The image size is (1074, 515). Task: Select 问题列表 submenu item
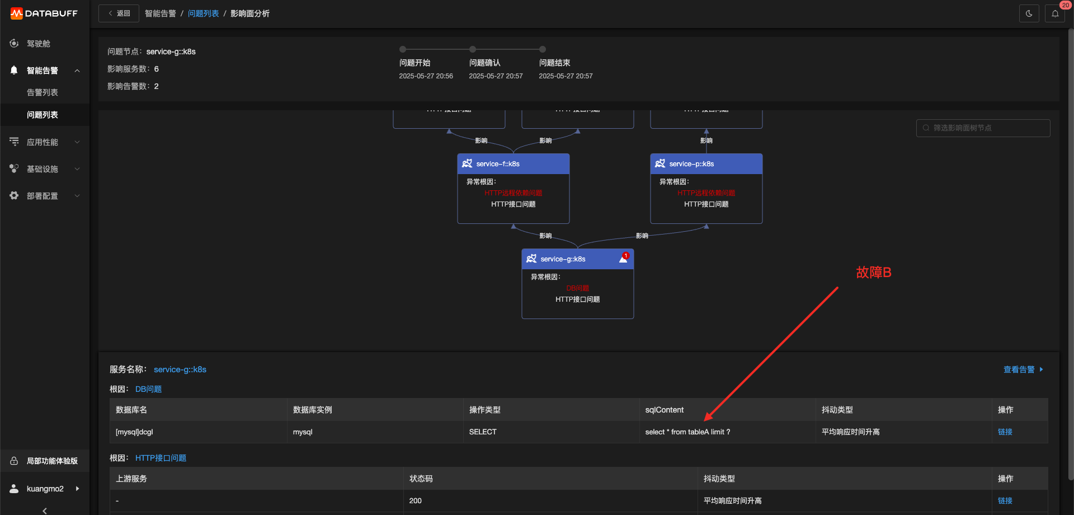(43, 115)
